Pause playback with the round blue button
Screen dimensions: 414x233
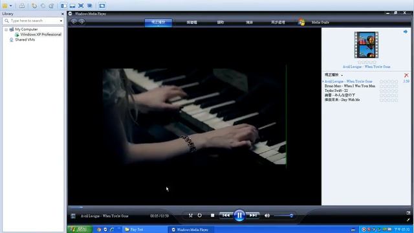(x=239, y=216)
